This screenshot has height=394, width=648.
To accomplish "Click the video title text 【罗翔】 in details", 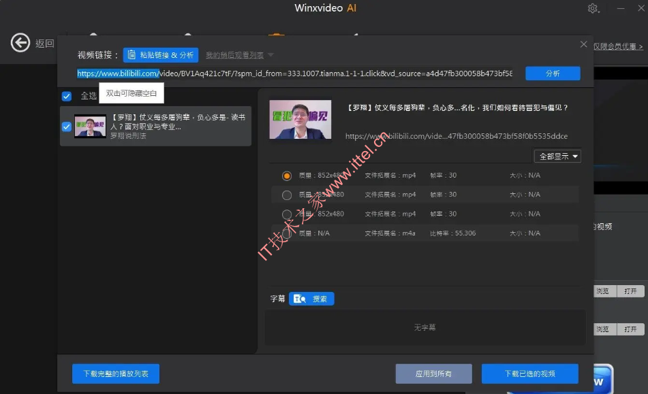I will (x=457, y=108).
